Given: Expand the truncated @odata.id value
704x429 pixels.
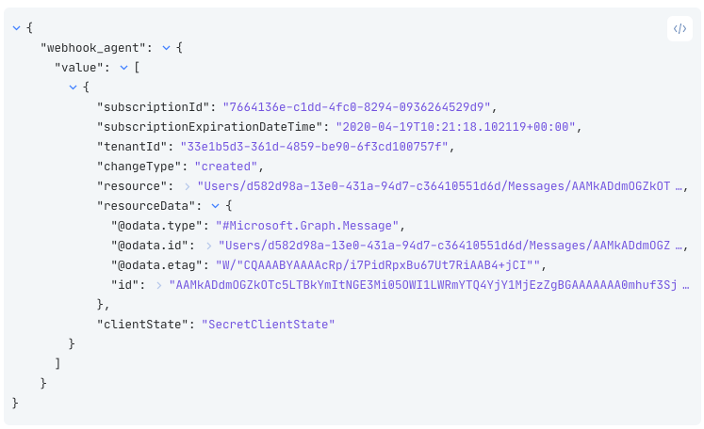Looking at the screenshot, I should coord(209,246).
